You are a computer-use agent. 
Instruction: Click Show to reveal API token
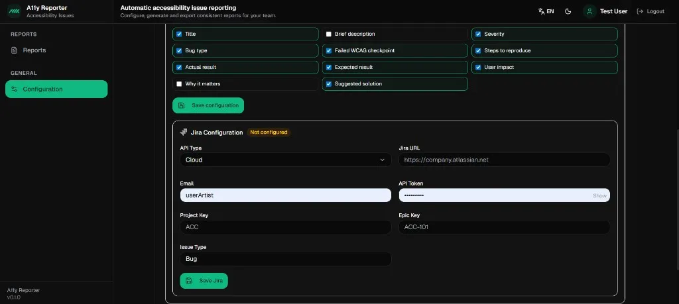599,196
